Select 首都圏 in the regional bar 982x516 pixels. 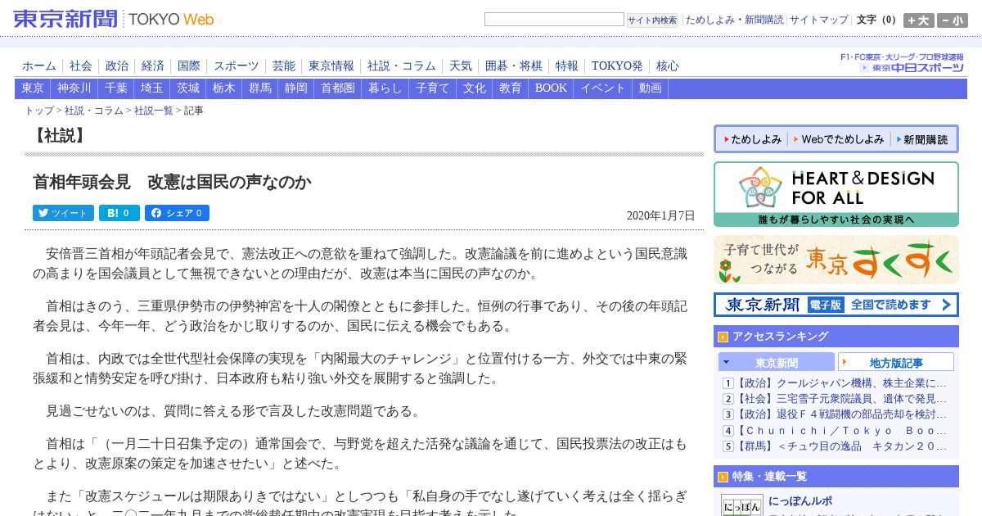point(338,88)
